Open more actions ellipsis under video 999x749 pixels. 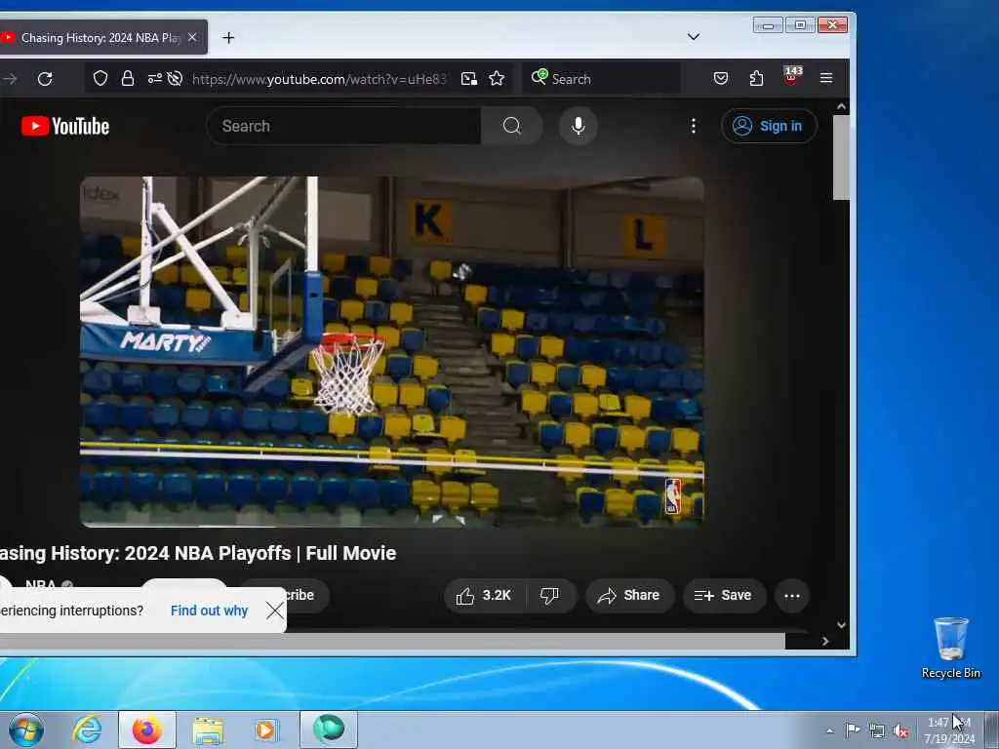[x=792, y=596]
